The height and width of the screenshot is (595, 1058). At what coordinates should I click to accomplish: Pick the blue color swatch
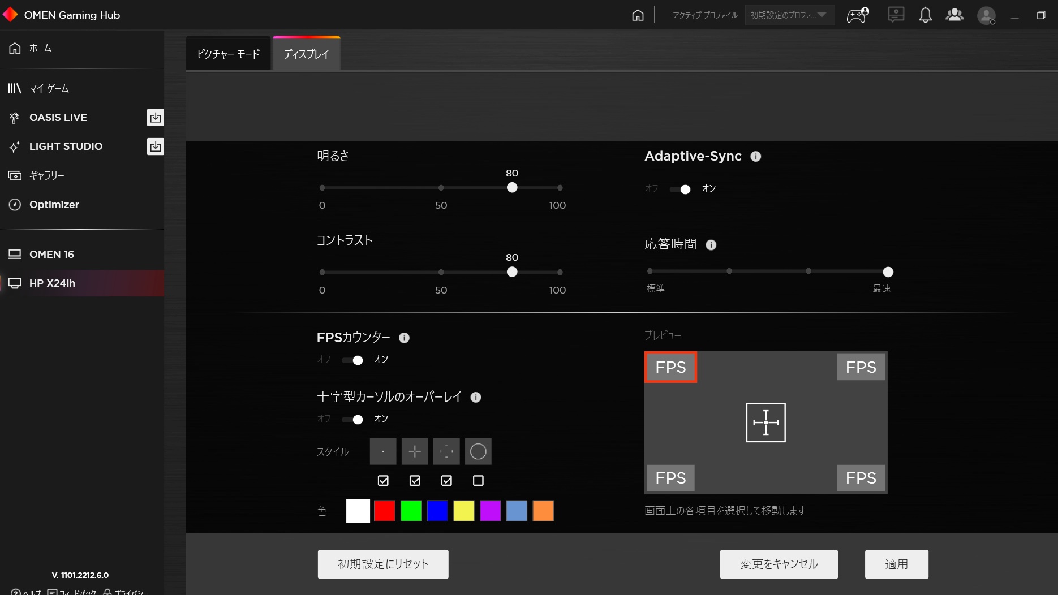(x=437, y=511)
